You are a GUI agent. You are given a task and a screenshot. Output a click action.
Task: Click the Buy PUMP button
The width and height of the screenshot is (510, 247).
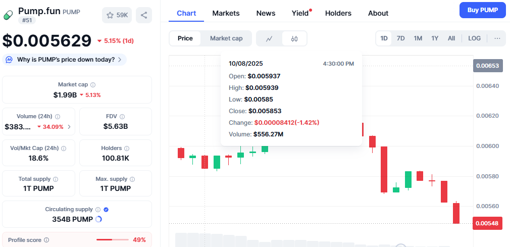click(x=482, y=10)
